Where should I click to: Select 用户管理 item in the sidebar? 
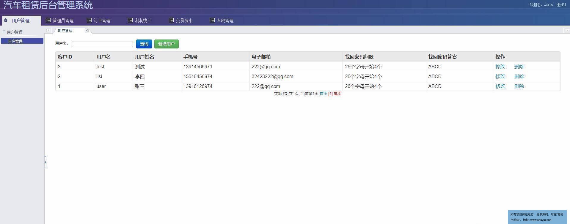click(22, 41)
